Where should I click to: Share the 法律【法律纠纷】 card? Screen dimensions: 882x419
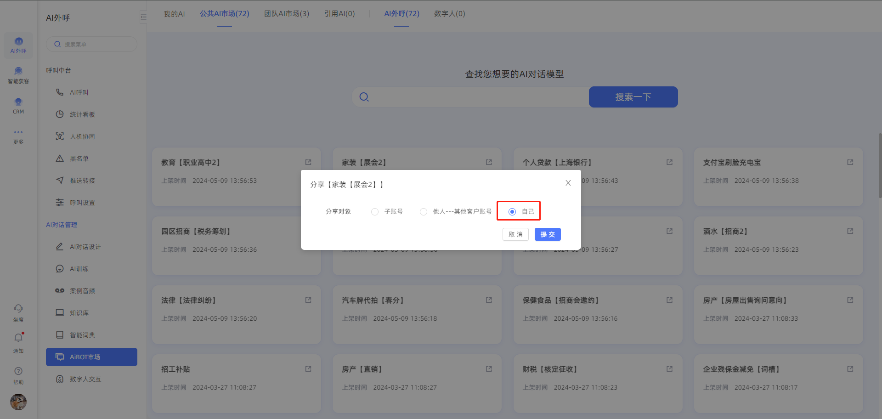point(308,300)
